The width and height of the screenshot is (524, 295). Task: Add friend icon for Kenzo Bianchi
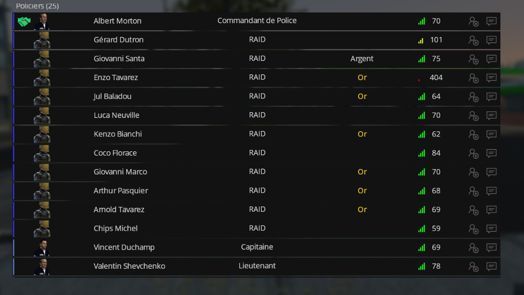(x=474, y=135)
